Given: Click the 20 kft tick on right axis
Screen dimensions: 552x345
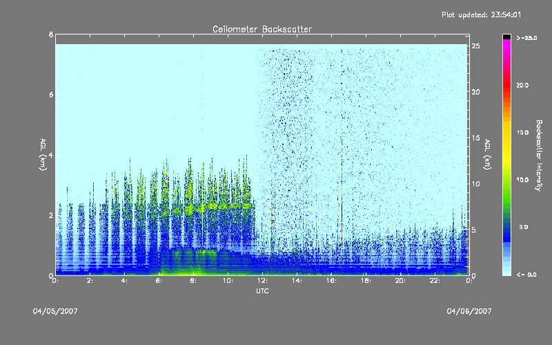Looking at the screenshot, I should click(475, 92).
